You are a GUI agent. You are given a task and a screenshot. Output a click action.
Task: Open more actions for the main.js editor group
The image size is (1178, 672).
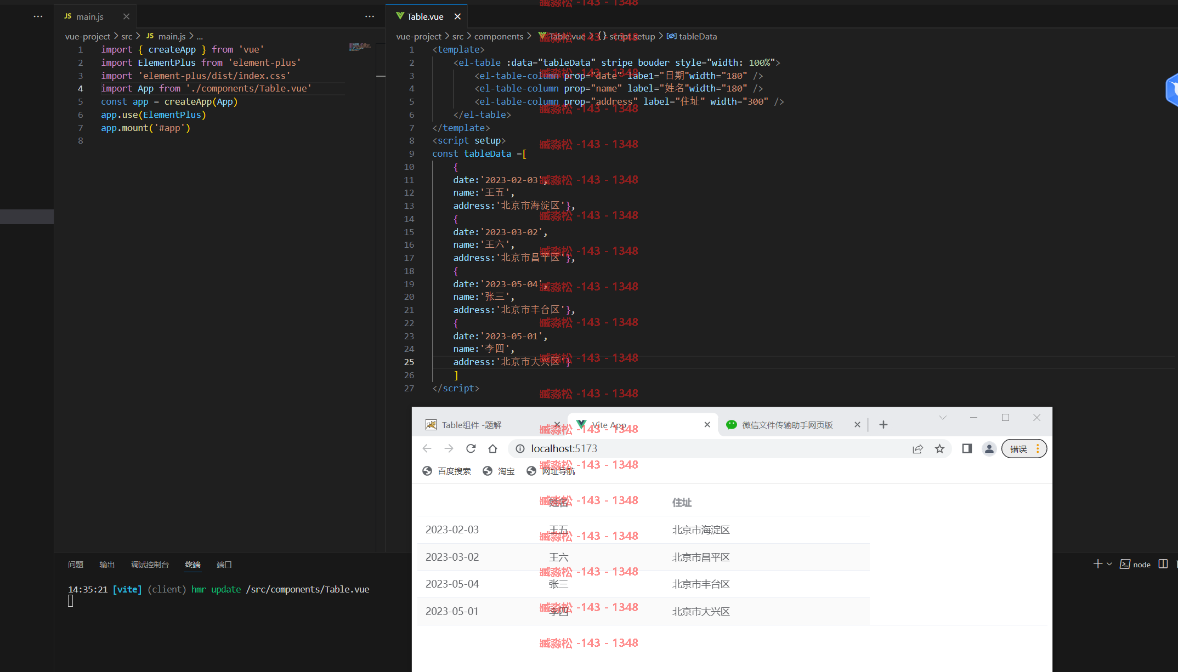click(x=370, y=16)
